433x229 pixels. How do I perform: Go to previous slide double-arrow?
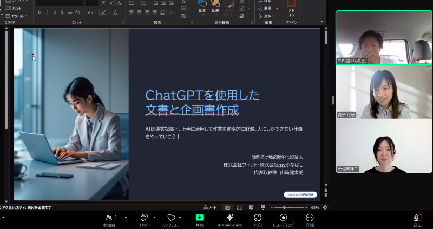pos(326,191)
